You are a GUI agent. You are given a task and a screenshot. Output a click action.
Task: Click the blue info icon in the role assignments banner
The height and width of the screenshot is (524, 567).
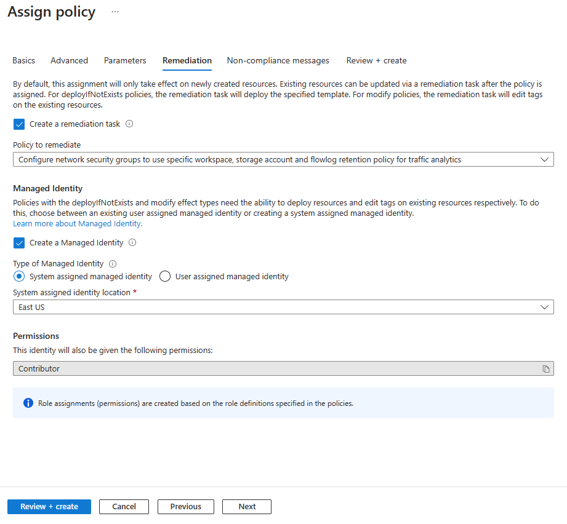(28, 403)
